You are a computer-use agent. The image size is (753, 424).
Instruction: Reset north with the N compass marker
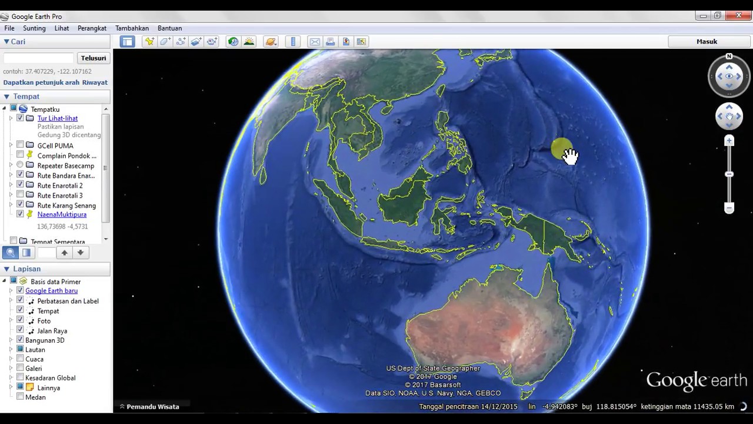pos(729,57)
